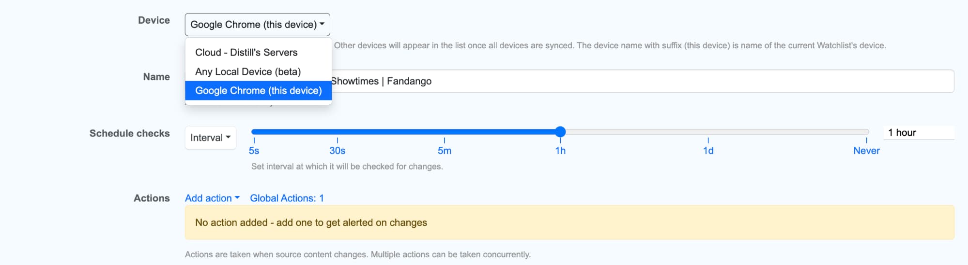
Task: Select Cloud - Distill's Servers option
Action: [246, 52]
